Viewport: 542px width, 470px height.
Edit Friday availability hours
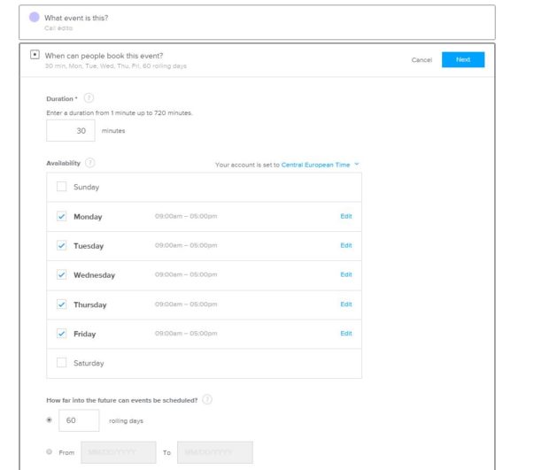point(346,334)
